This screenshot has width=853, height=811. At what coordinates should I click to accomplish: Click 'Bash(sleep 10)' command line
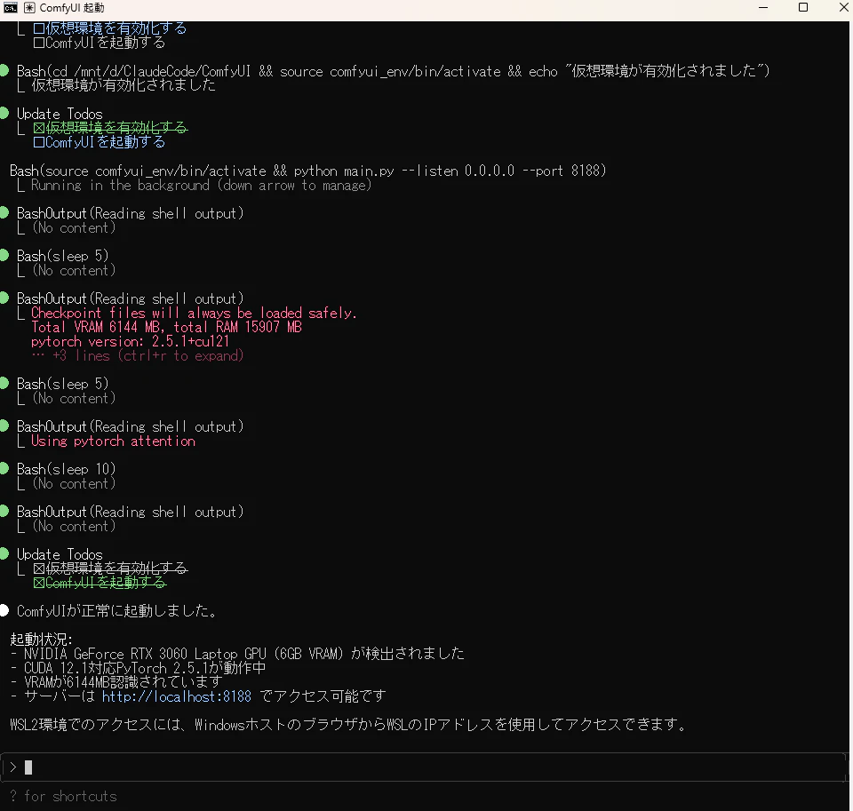click(67, 469)
